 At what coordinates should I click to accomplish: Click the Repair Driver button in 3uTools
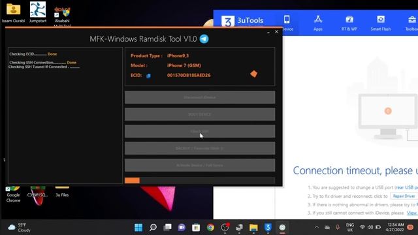click(404, 196)
